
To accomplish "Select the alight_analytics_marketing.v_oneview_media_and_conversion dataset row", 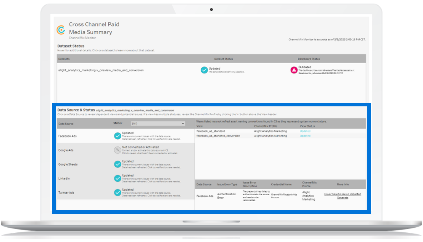I will point(211,70).
